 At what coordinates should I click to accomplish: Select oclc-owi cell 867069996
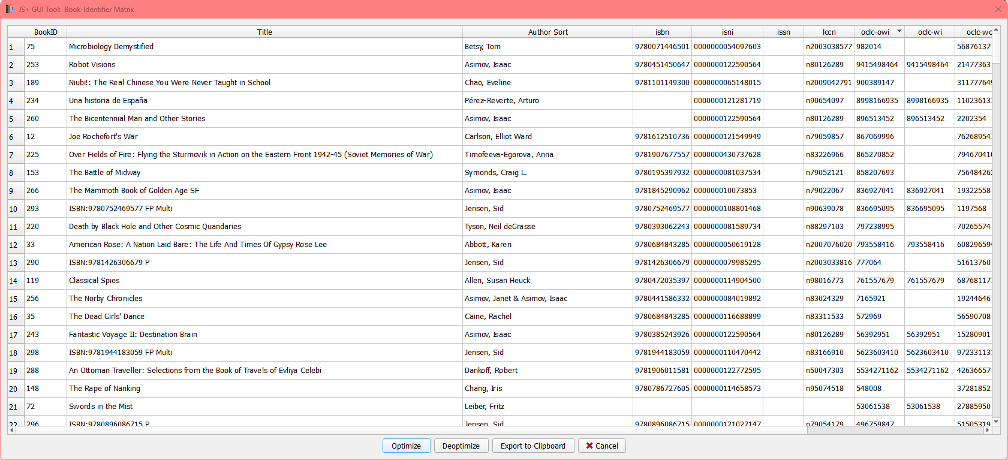pos(880,137)
